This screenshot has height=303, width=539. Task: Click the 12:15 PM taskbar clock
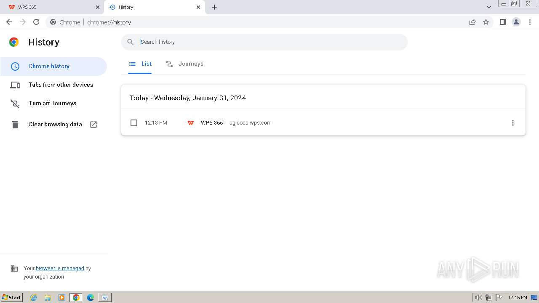coord(518,298)
